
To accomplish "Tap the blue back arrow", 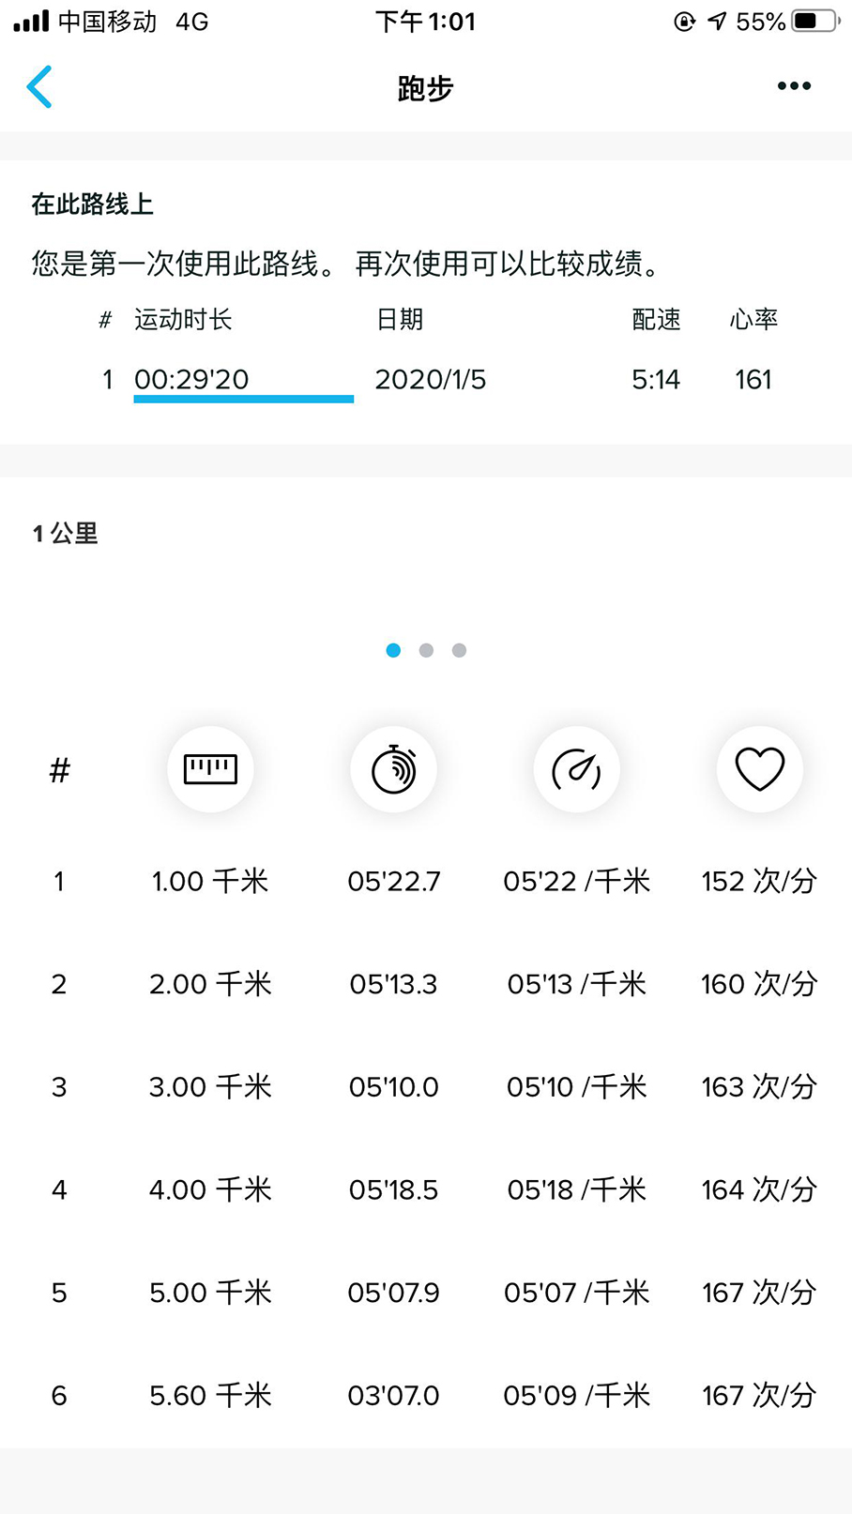I will [x=39, y=87].
